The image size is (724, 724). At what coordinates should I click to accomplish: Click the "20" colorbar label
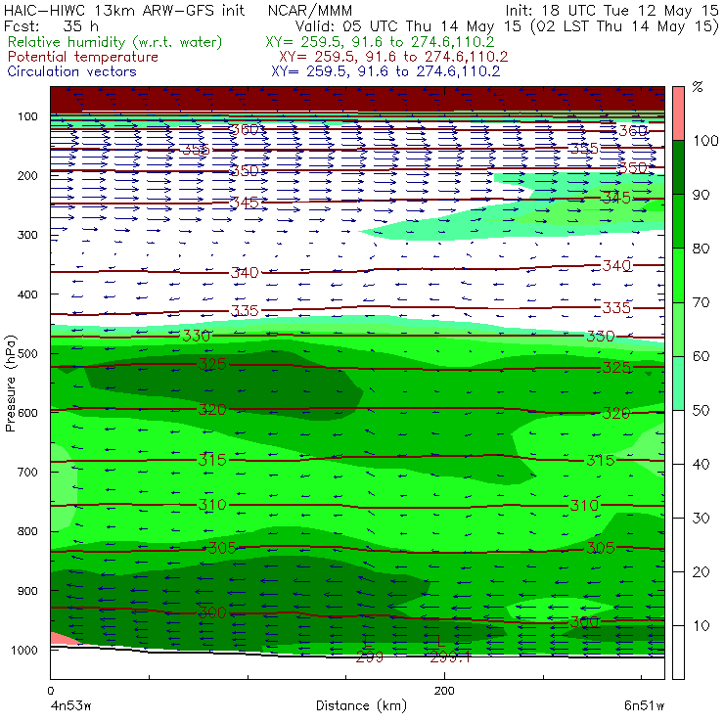[x=701, y=572]
